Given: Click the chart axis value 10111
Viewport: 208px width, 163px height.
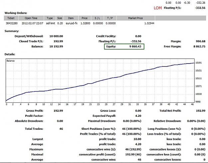Looking at the screenshot, I should (x=198, y=79).
